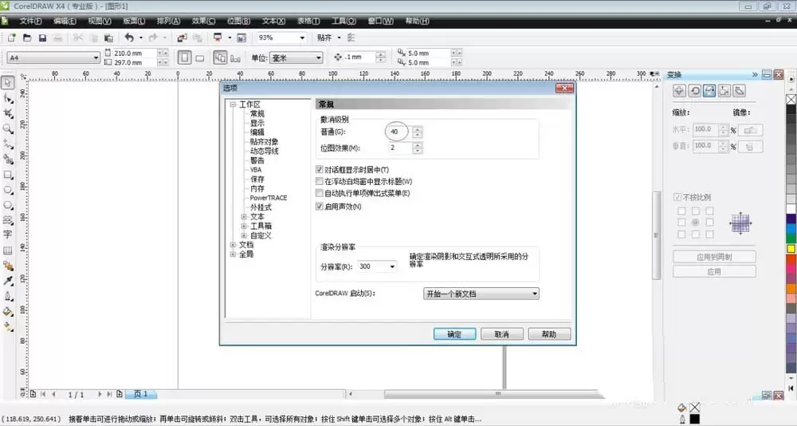Viewport: 797px width, 426px height.
Task: Select the Zoom tool in the toolbox
Action: (x=8, y=128)
